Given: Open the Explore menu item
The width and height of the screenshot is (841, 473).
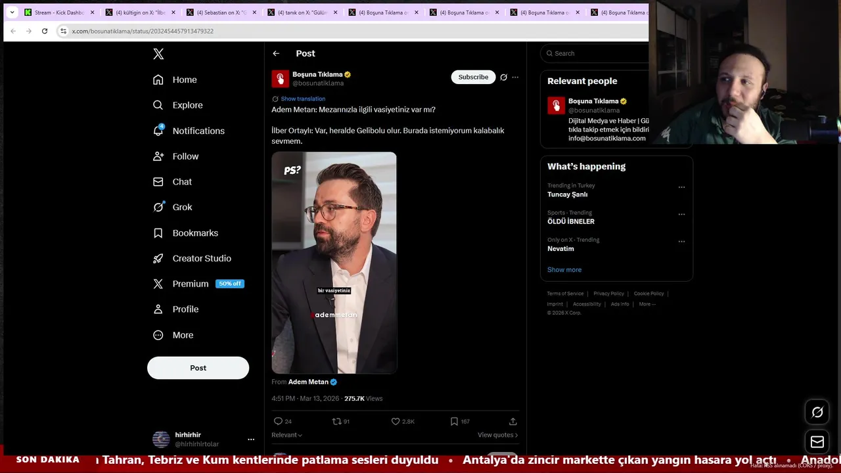Looking at the screenshot, I should [x=187, y=105].
